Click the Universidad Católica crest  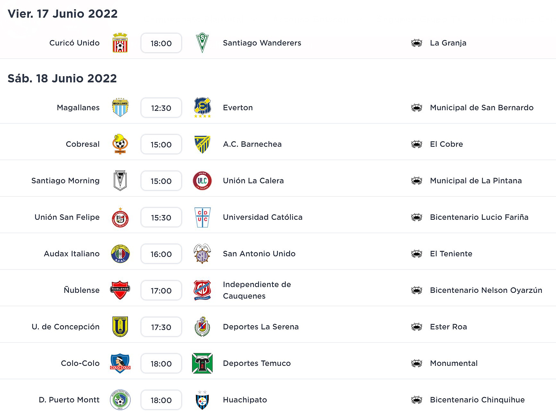202,217
